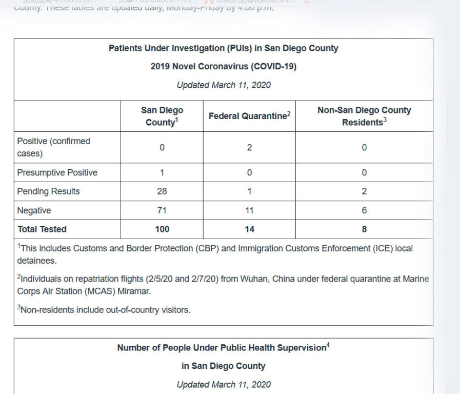Select the 'Federal Quarantine' column header
This screenshot has height=394, width=460.
[249, 115]
